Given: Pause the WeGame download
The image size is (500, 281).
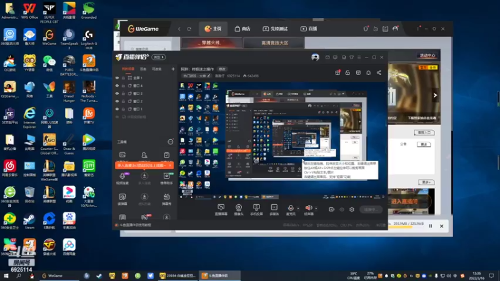Looking at the screenshot, I should (431, 226).
